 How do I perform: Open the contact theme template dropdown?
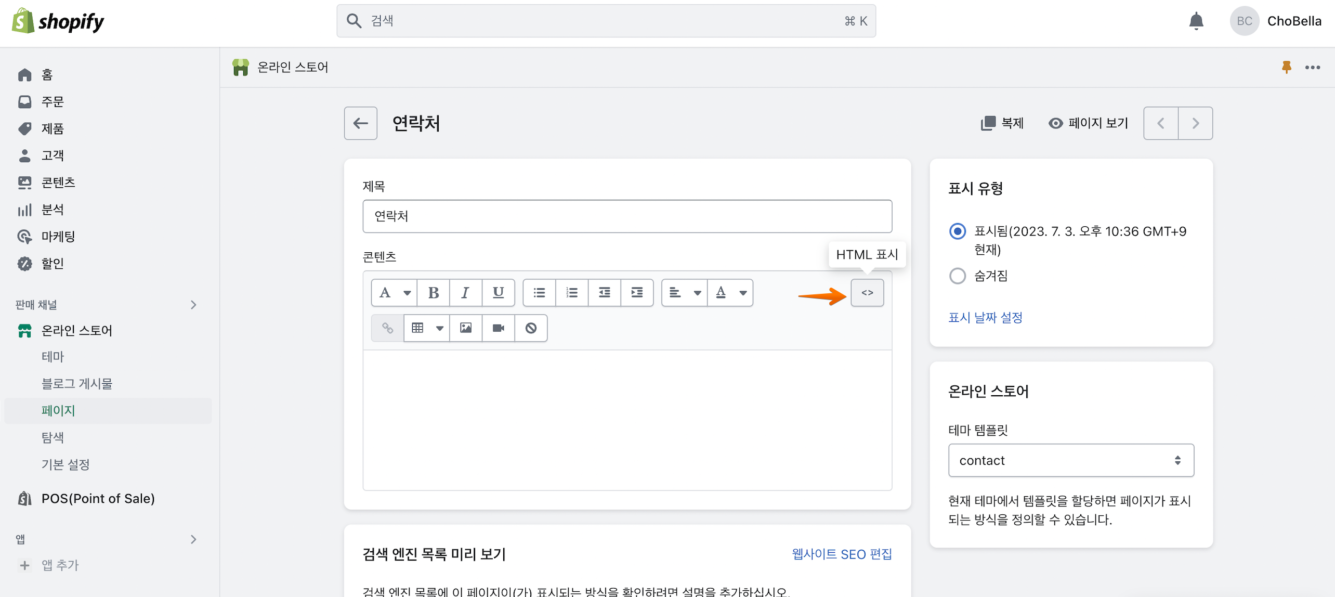[x=1070, y=460]
